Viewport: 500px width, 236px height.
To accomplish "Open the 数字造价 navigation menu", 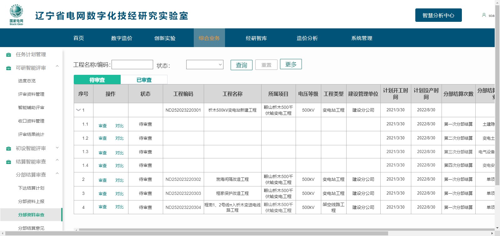I will coord(122,38).
